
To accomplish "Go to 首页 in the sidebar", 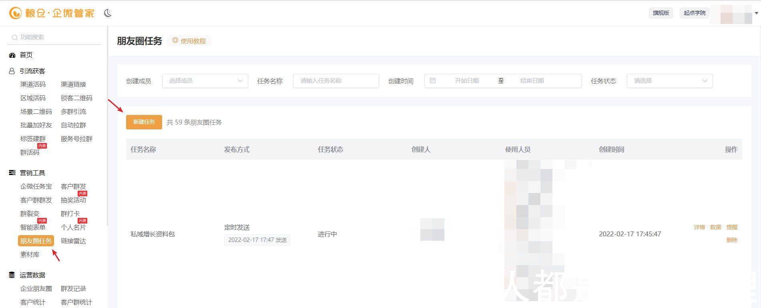I will pyautogui.click(x=26, y=55).
